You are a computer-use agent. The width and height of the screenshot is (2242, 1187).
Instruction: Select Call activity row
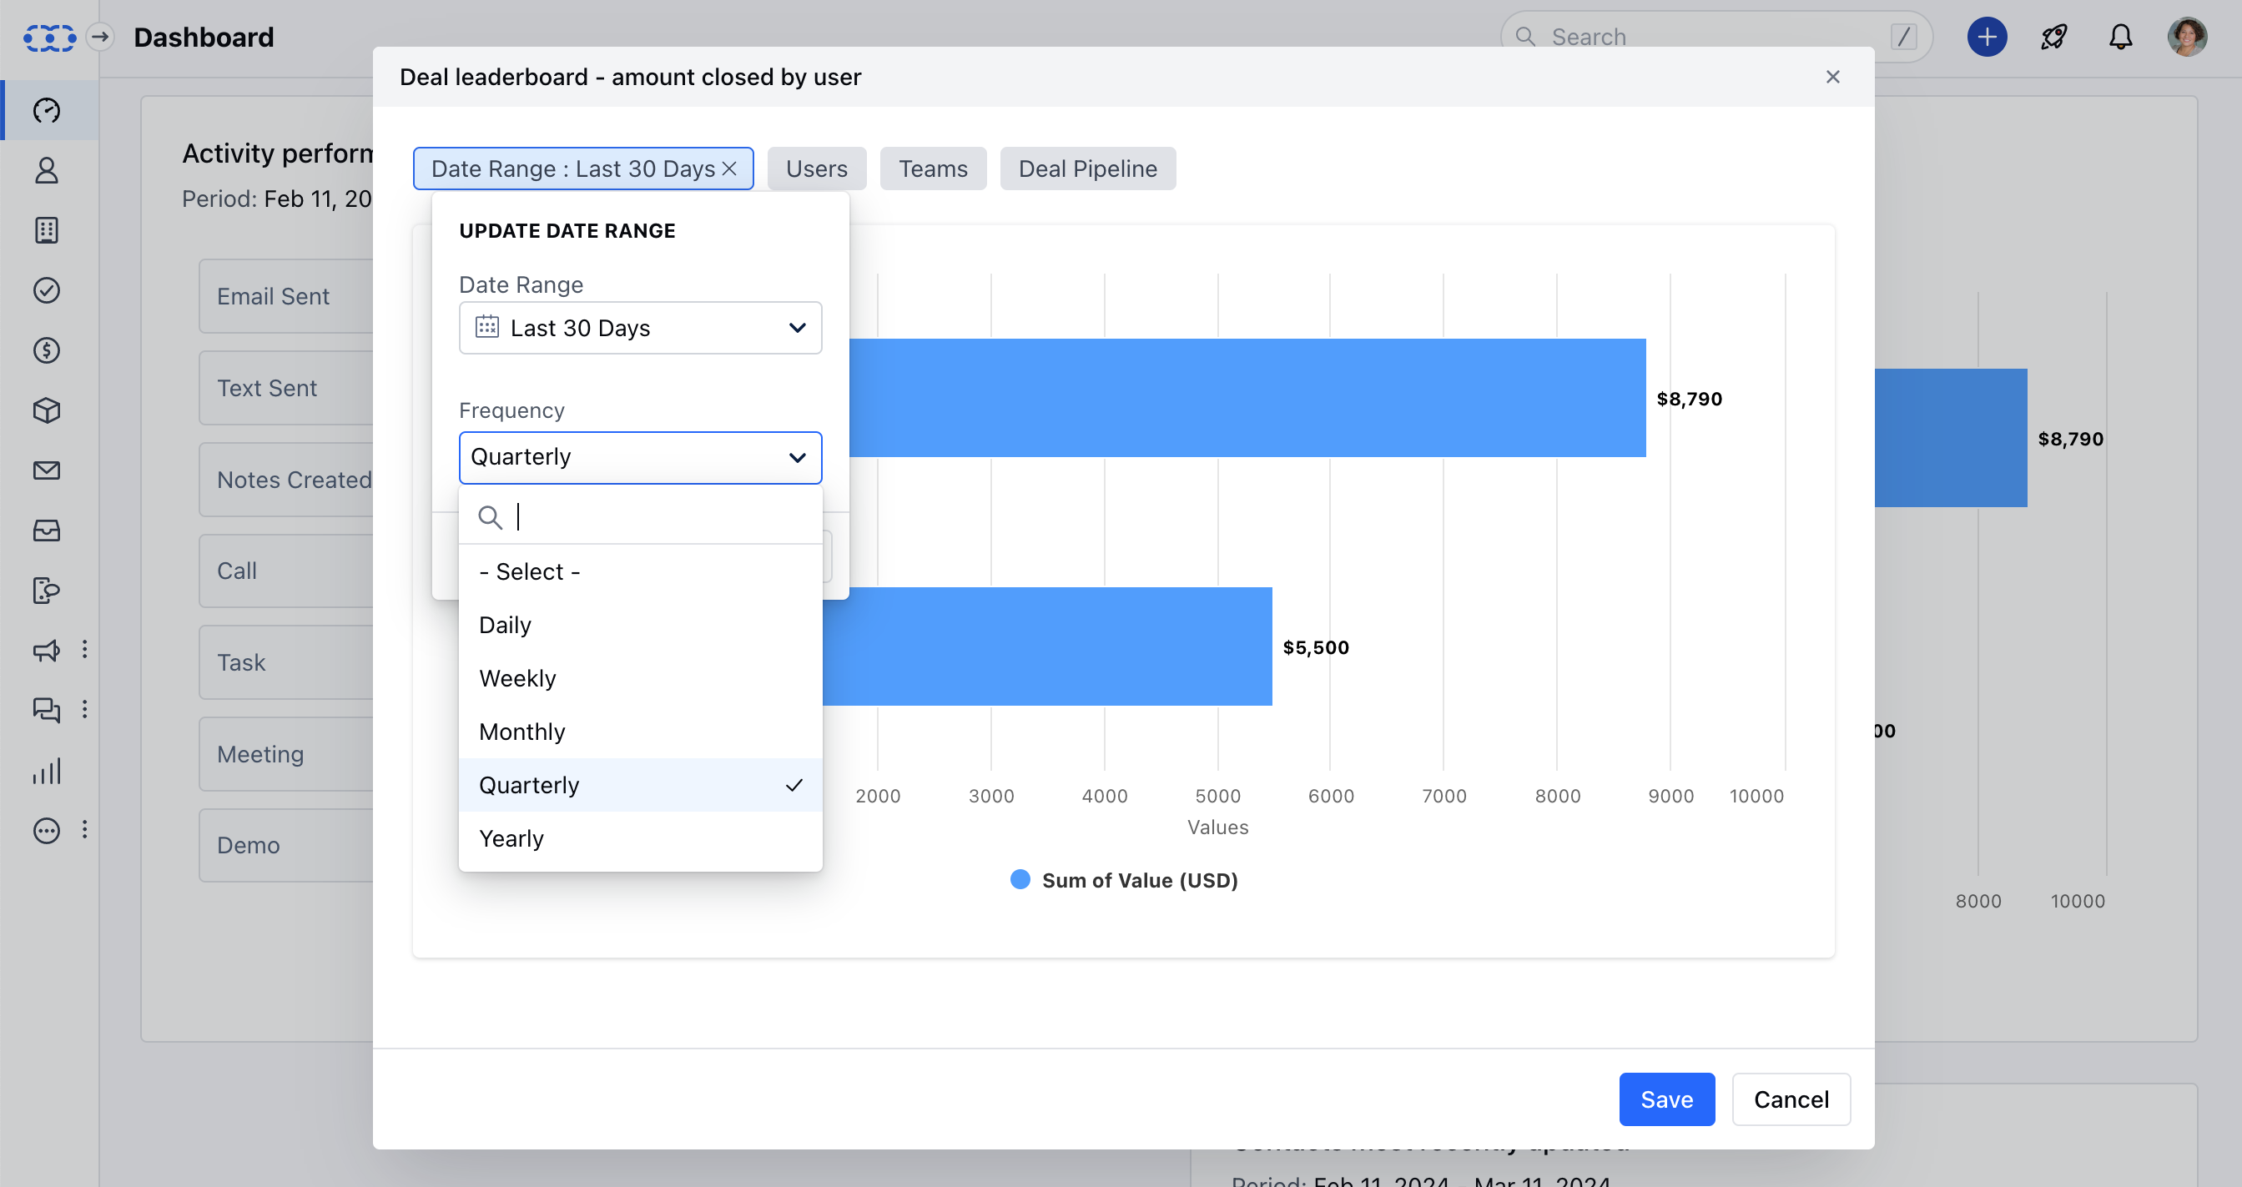(287, 571)
